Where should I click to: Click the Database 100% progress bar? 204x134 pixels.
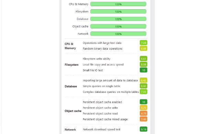[118, 19]
